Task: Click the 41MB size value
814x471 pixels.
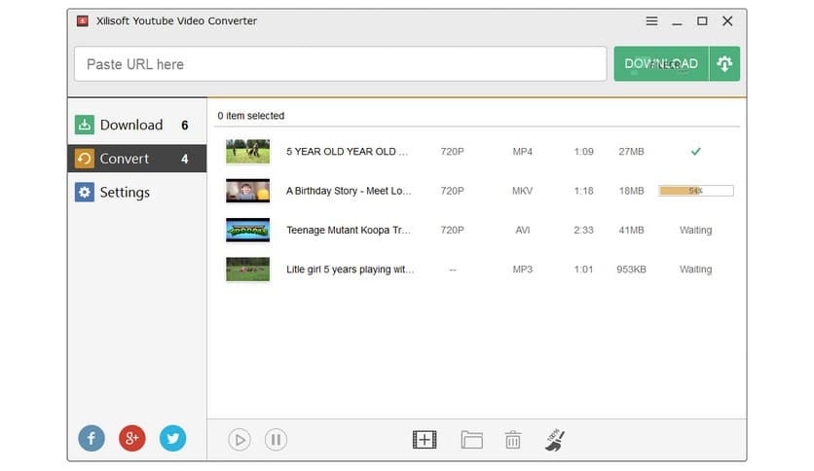Action: [631, 230]
